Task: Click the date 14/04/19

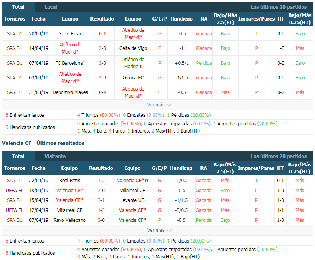Action: coord(38,48)
